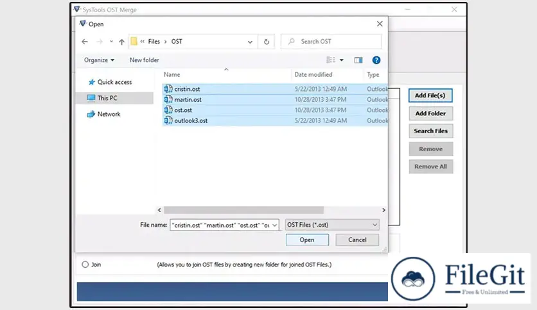Click right arrow of horizontal scrollbar
The width and height of the screenshot is (537, 310).
coord(383,210)
